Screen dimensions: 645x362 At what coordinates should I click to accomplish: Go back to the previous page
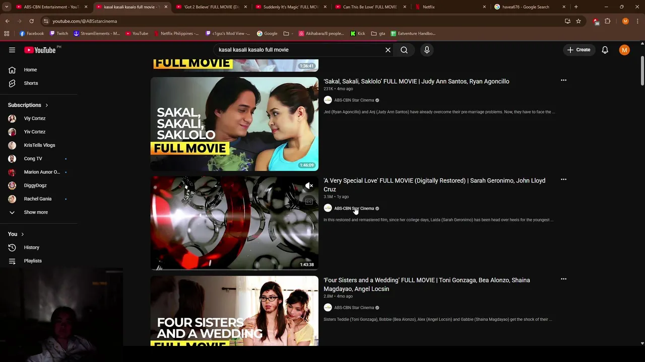coord(7,21)
